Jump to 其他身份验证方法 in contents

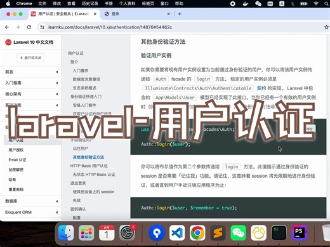click(x=88, y=157)
